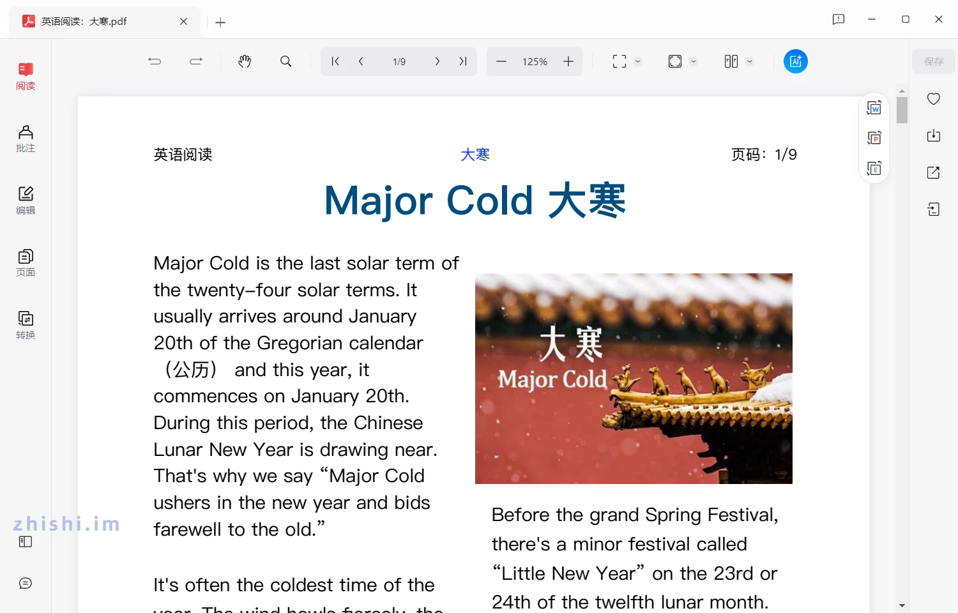Click the heart favorite icon
This screenshot has height=613, width=958.
[934, 99]
